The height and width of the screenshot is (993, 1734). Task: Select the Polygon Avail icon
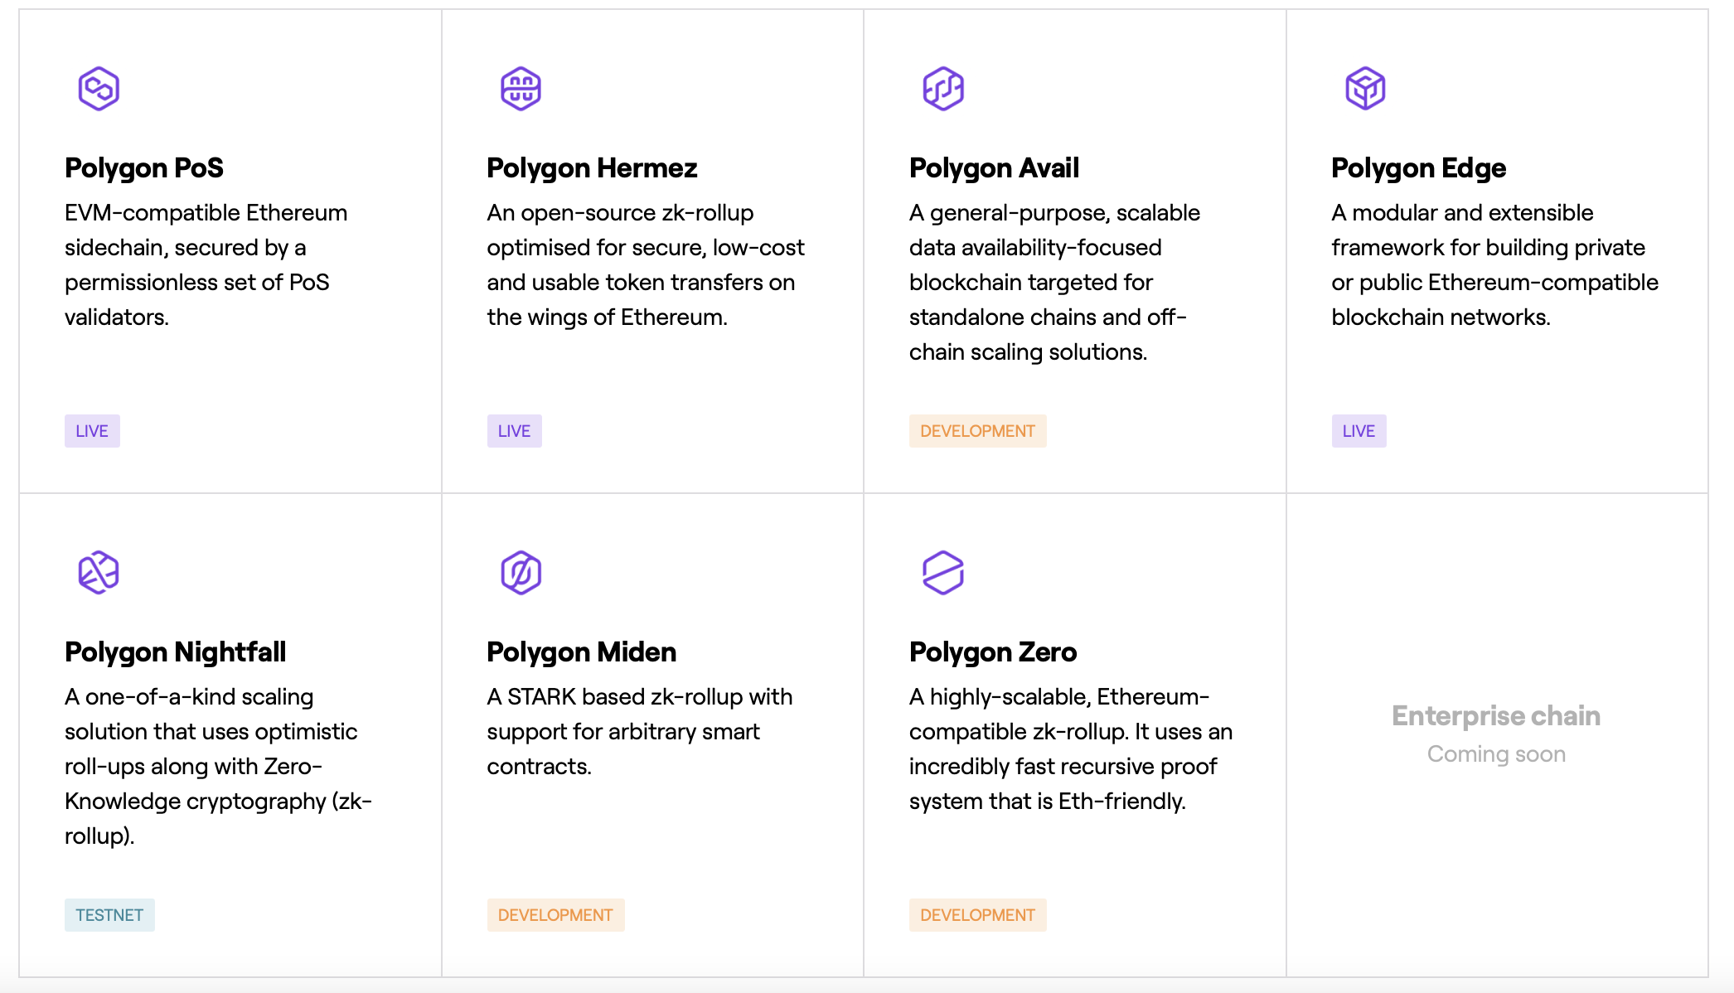tap(942, 88)
